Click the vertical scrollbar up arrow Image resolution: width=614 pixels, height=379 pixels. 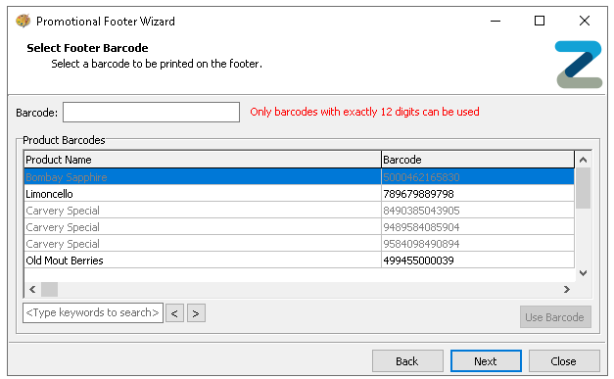(x=583, y=160)
